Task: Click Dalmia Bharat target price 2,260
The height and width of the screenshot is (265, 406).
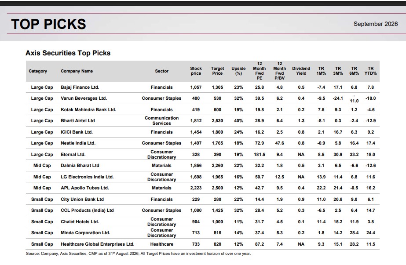Action: coord(217,165)
